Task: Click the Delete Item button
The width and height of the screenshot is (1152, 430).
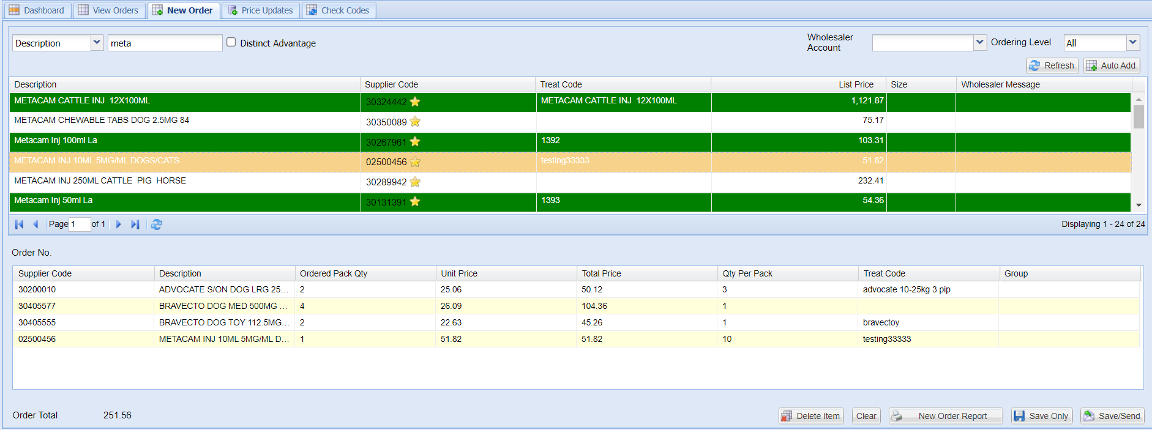Action: pos(811,416)
